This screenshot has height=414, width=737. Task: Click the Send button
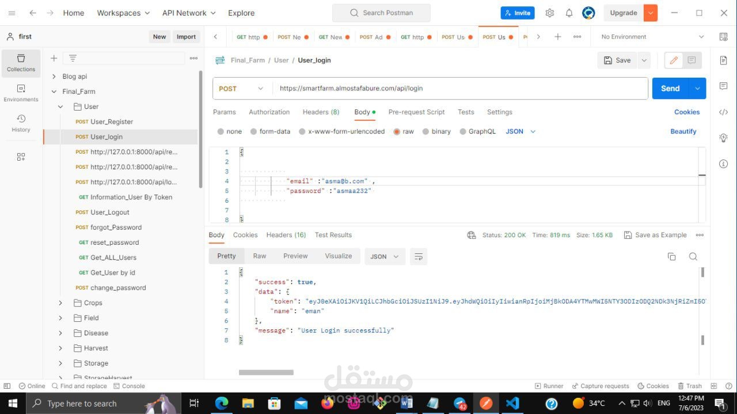(670, 89)
